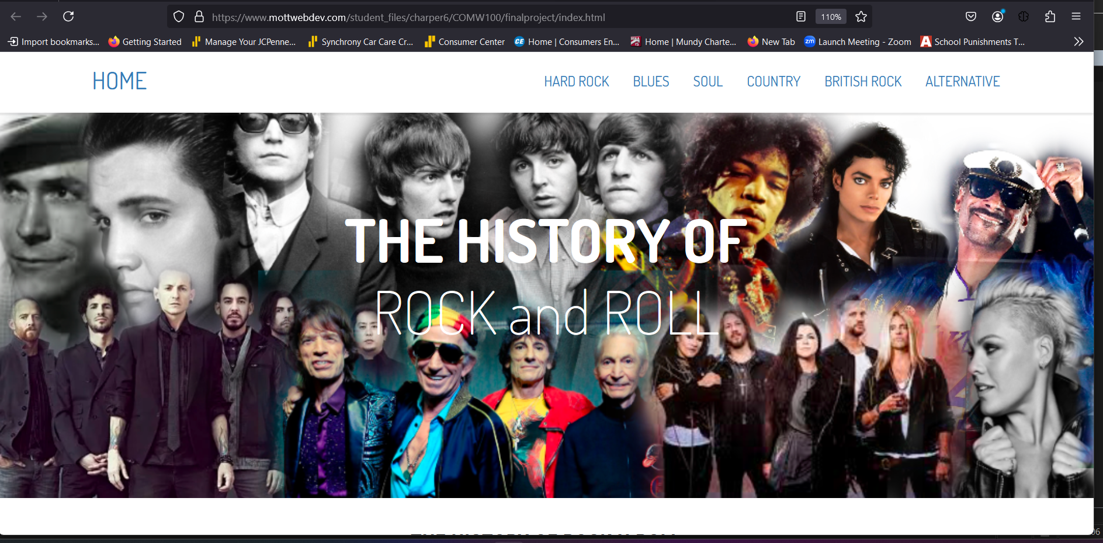The height and width of the screenshot is (543, 1103).
Task: Select the SOUL navigation link
Action: 707,82
